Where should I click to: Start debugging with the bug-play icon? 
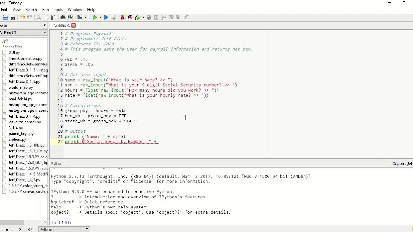138,17
